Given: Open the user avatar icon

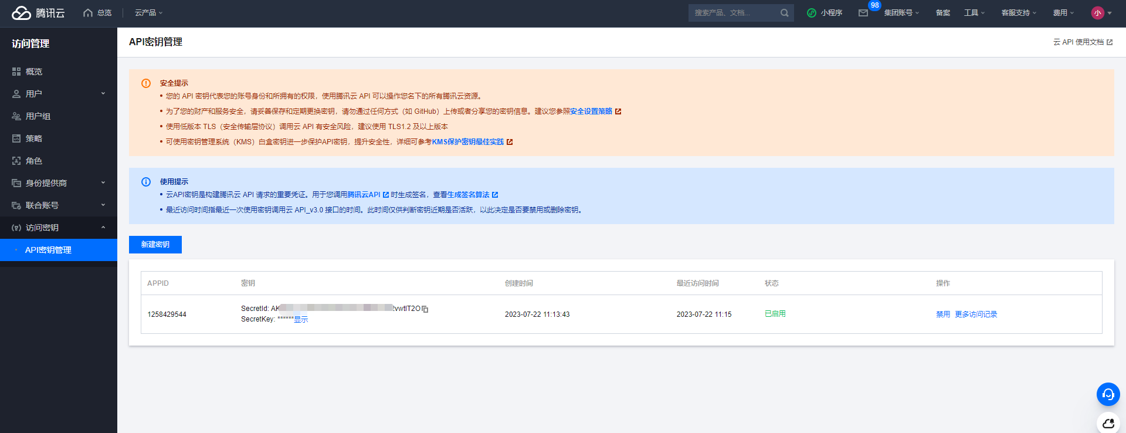Looking at the screenshot, I should pos(1097,13).
